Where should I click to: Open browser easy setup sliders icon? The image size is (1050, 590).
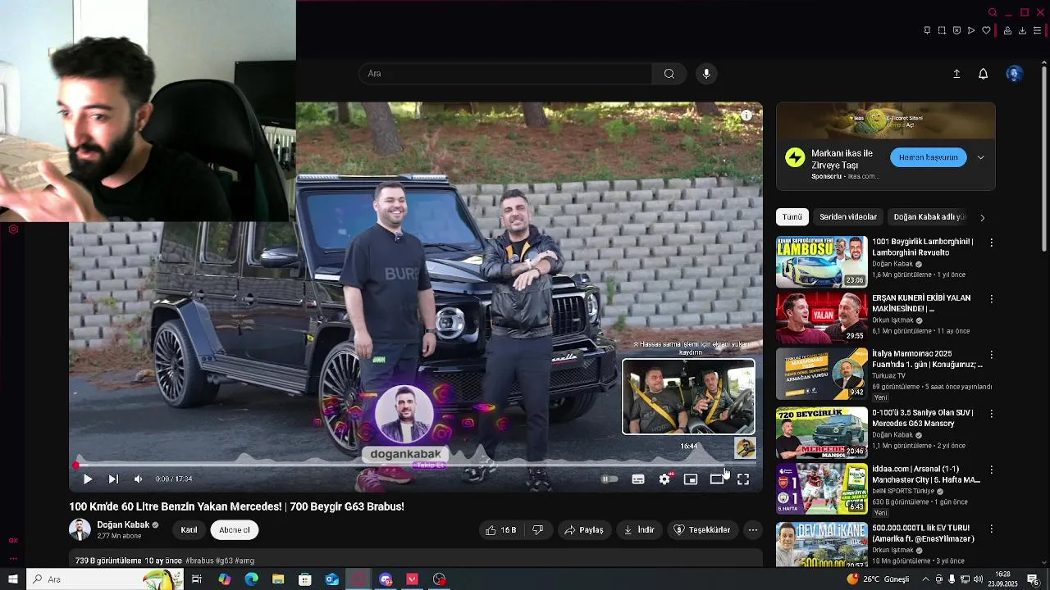(x=1037, y=30)
